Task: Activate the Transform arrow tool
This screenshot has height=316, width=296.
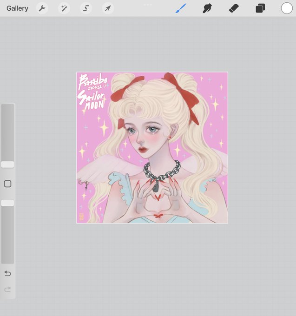Action: (108, 8)
